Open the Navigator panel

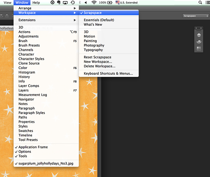click(x=46, y=99)
